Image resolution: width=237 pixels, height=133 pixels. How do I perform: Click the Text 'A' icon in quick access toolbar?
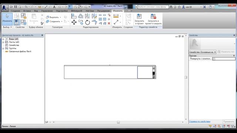[x=54, y=7]
